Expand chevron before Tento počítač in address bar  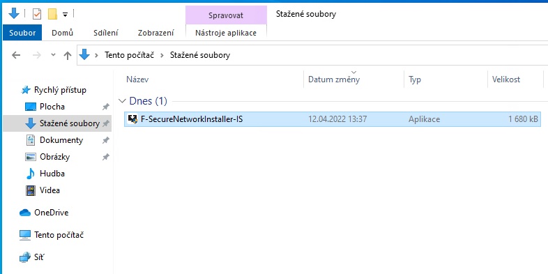(x=97, y=55)
